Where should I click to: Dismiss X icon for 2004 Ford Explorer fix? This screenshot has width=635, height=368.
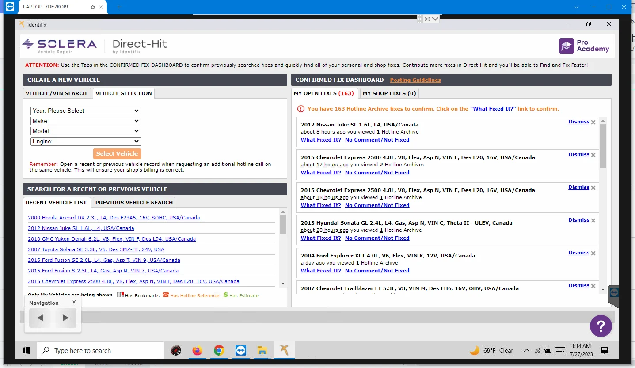[x=593, y=253]
